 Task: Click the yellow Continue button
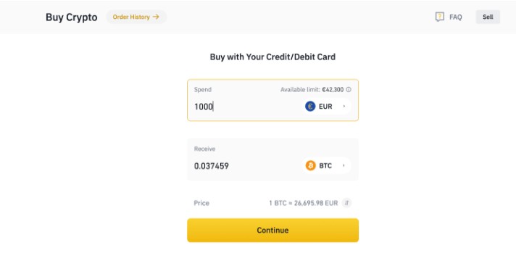click(x=272, y=231)
